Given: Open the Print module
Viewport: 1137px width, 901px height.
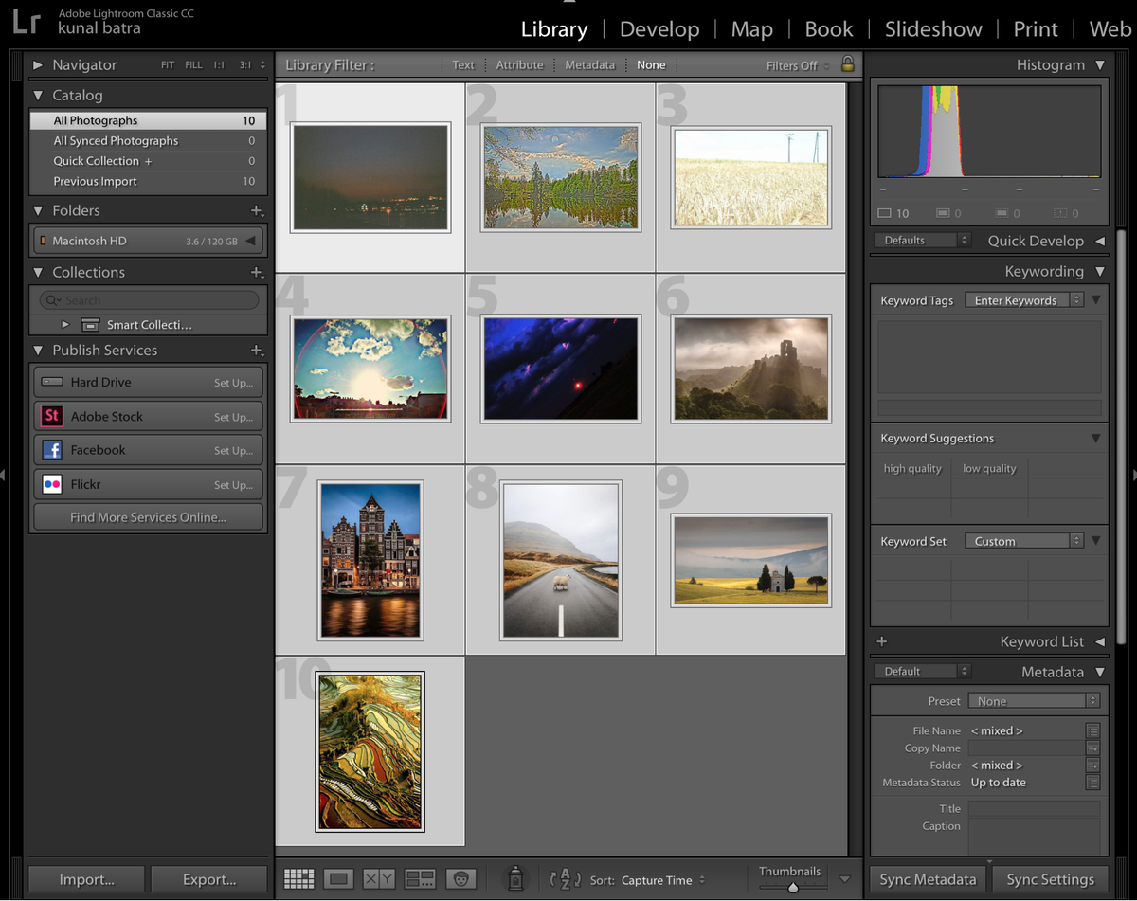Looking at the screenshot, I should click(x=1036, y=29).
